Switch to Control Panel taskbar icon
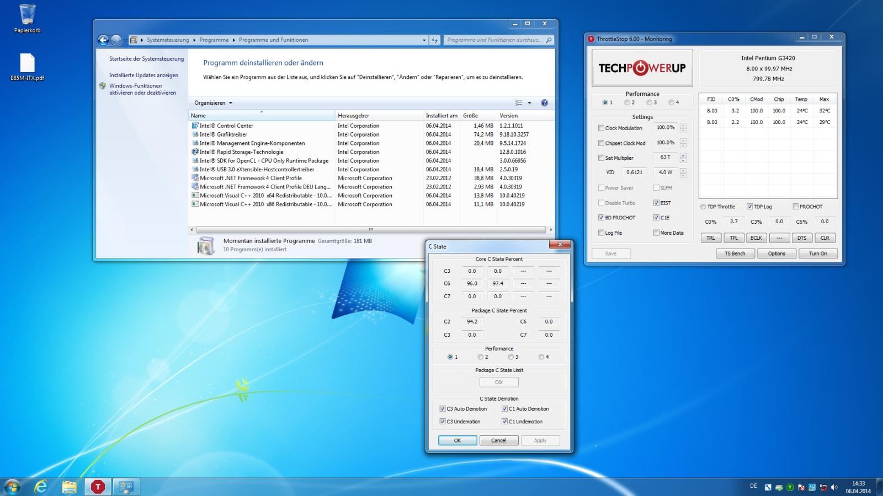Image resolution: width=883 pixels, height=496 pixels. pyautogui.click(x=126, y=487)
